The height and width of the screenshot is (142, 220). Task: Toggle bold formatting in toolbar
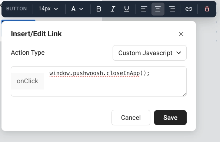pyautogui.click(x=99, y=9)
